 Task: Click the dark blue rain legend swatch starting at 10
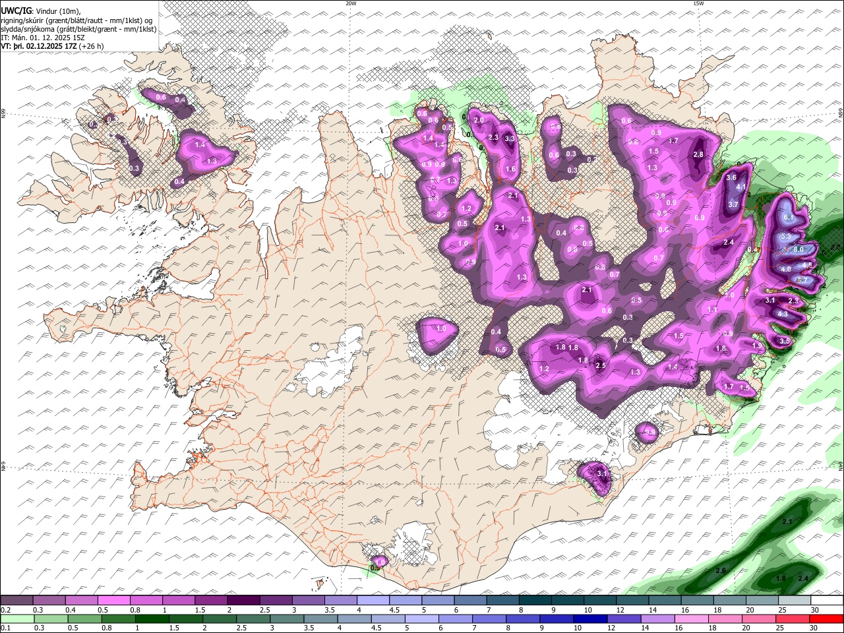pyautogui.click(x=589, y=618)
